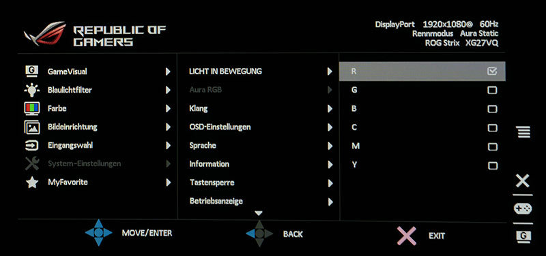Screen dimensions: 546x256
Task: Enable the G color checkbox
Action: [492, 91]
